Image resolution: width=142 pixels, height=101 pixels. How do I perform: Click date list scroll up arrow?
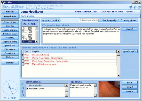[x=36, y=28]
